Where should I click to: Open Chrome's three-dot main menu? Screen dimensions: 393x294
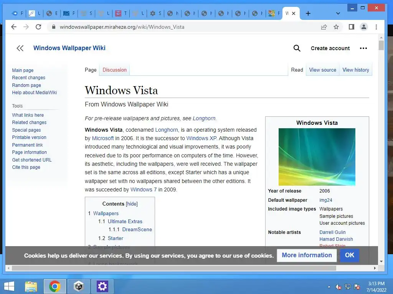click(376, 27)
